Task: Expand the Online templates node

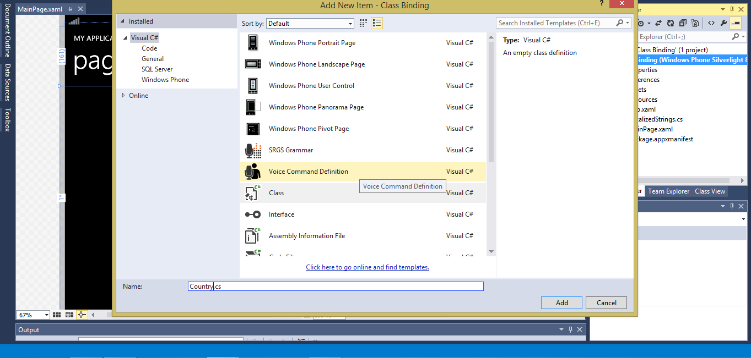Action: click(123, 96)
